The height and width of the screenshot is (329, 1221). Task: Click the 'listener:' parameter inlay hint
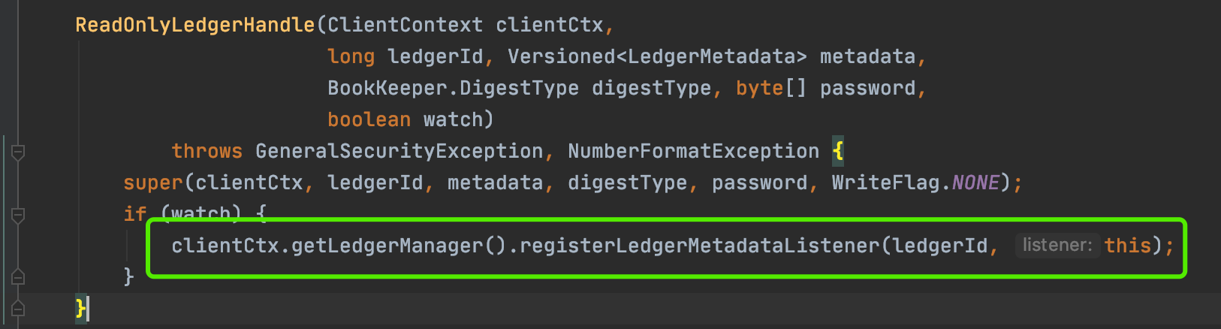coord(1057,245)
